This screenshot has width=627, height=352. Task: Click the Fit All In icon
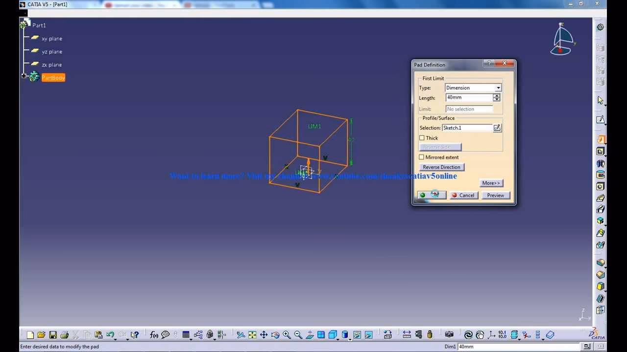click(x=252, y=335)
